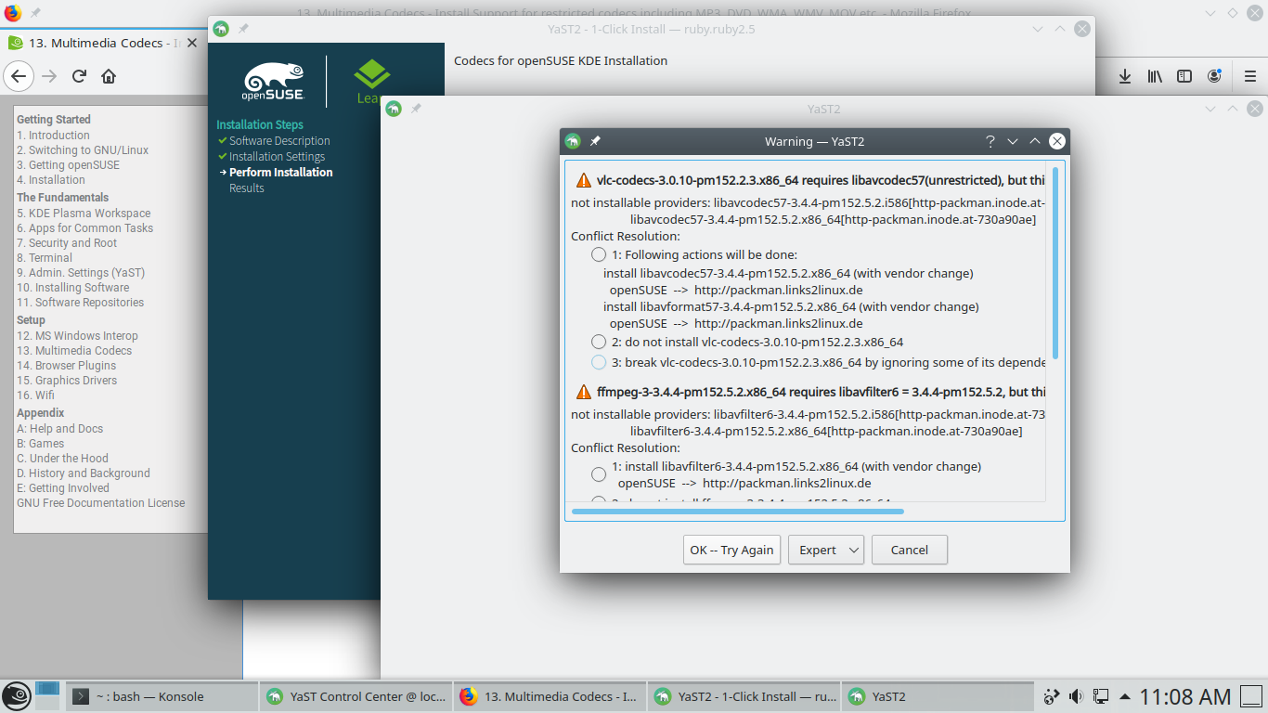Reload the Firefox page
The image size is (1268, 713).
[80, 76]
